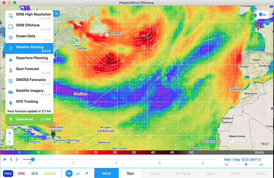
Task: Open the waypoint list button
Action: (263, 15)
